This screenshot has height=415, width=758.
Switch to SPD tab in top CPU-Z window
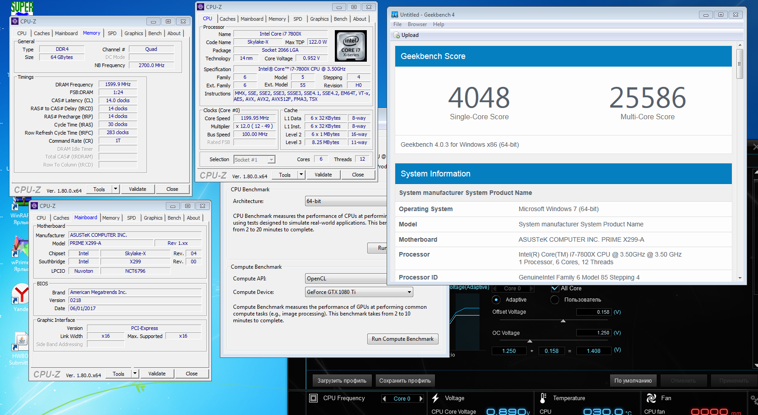click(298, 19)
